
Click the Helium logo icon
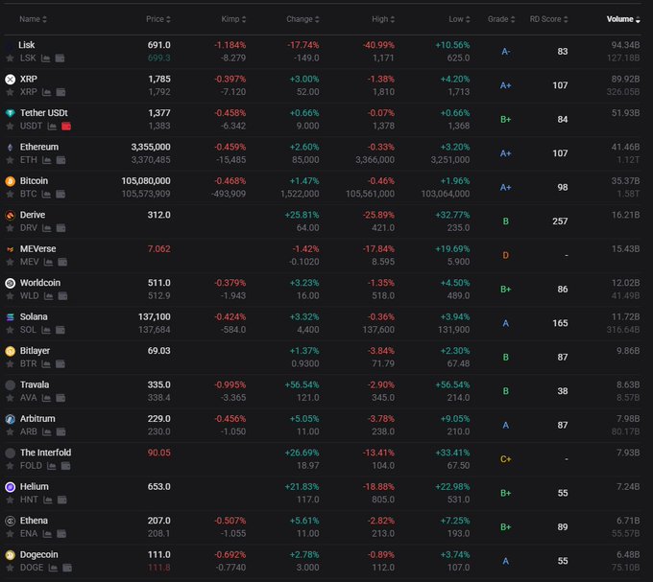pyautogui.click(x=10, y=487)
